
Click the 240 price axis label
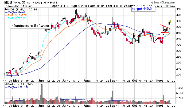coord(179,69)
